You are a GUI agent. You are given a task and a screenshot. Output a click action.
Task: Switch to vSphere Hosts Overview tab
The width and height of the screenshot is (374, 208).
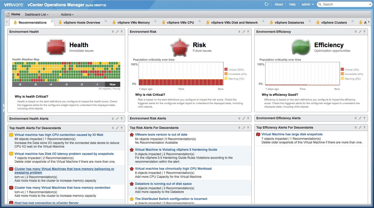pos(82,23)
